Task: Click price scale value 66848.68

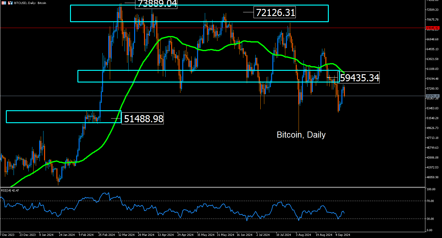Action: coord(433,39)
